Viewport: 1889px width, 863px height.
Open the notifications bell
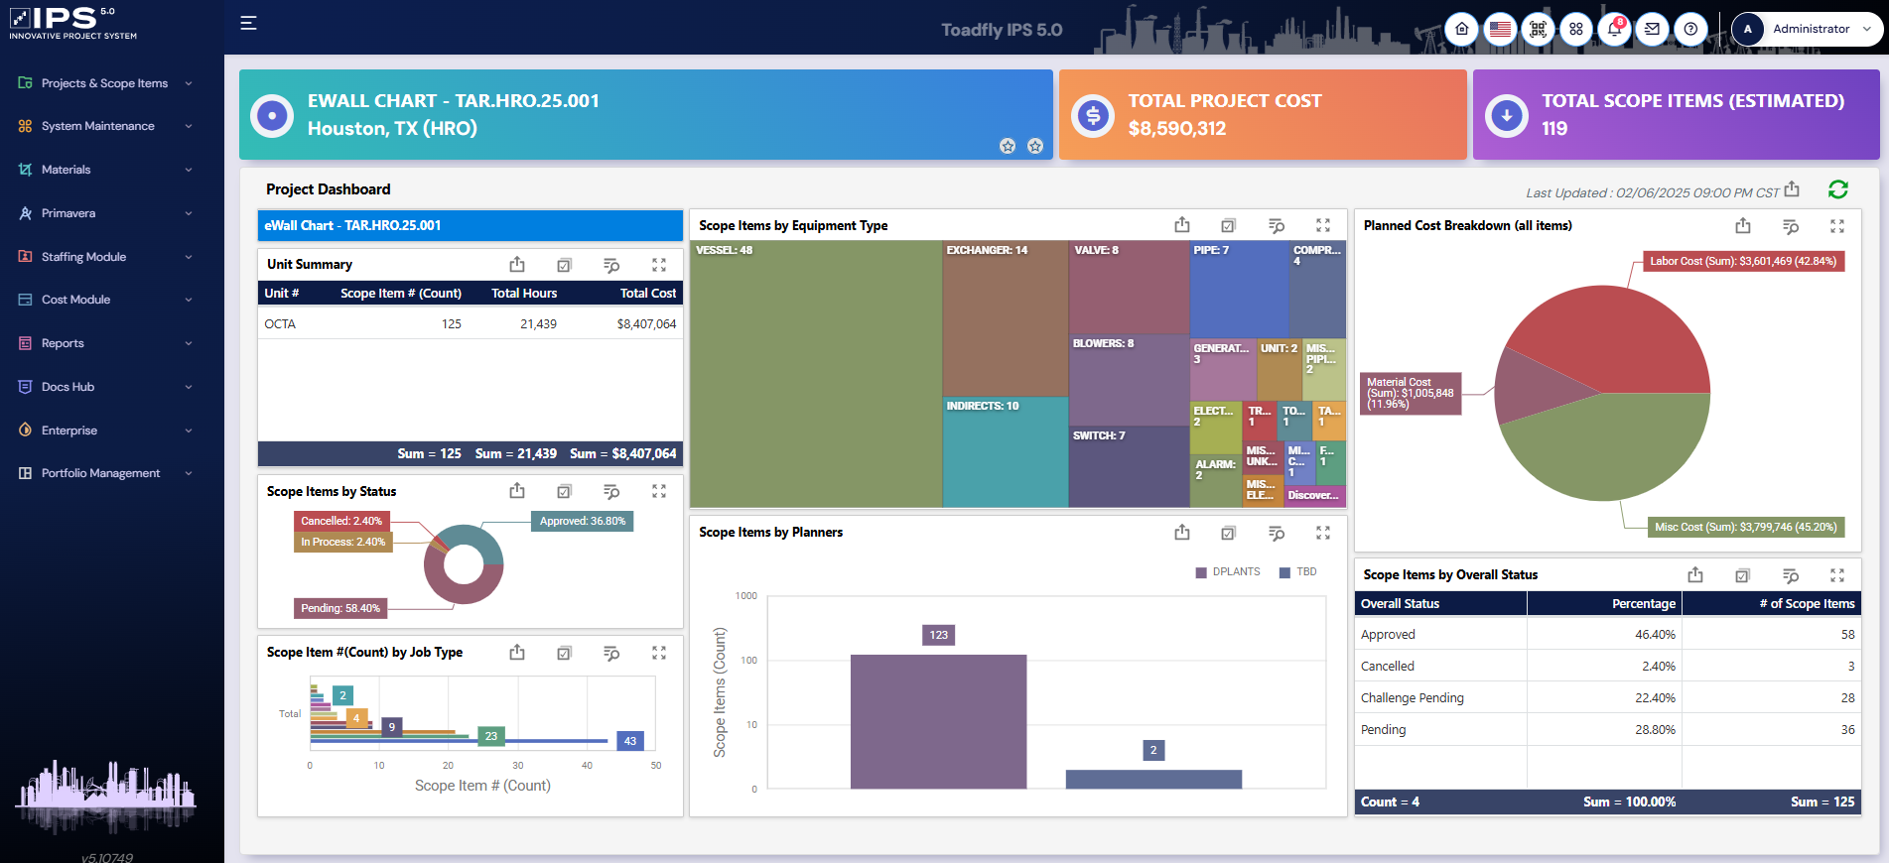click(x=1614, y=29)
